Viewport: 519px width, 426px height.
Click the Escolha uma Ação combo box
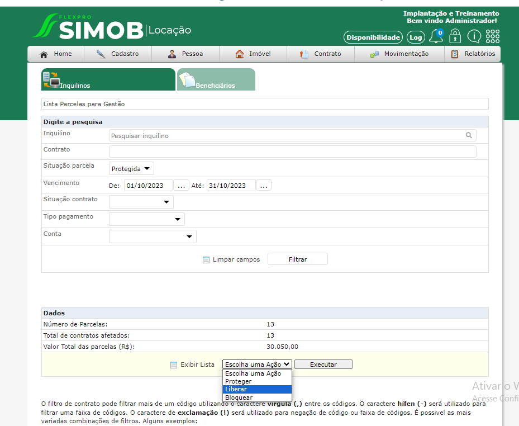[257, 365]
